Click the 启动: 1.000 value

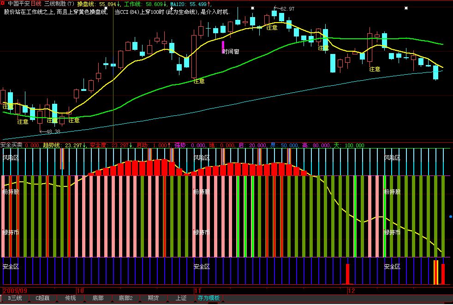[154, 145]
